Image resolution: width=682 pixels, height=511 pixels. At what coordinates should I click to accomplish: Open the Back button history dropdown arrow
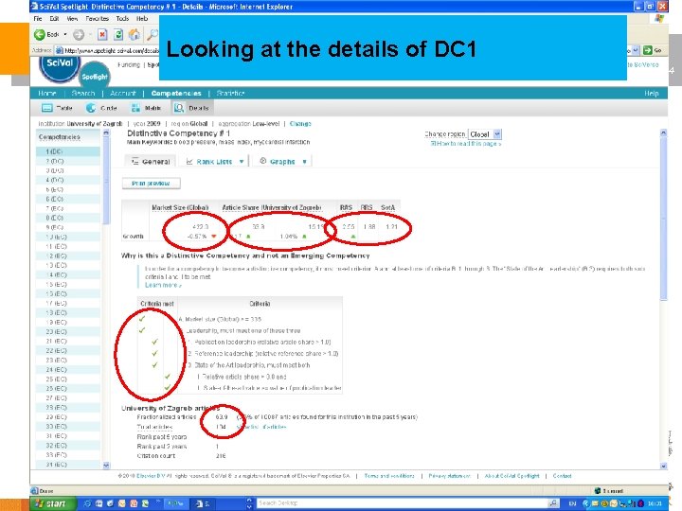click(x=65, y=34)
